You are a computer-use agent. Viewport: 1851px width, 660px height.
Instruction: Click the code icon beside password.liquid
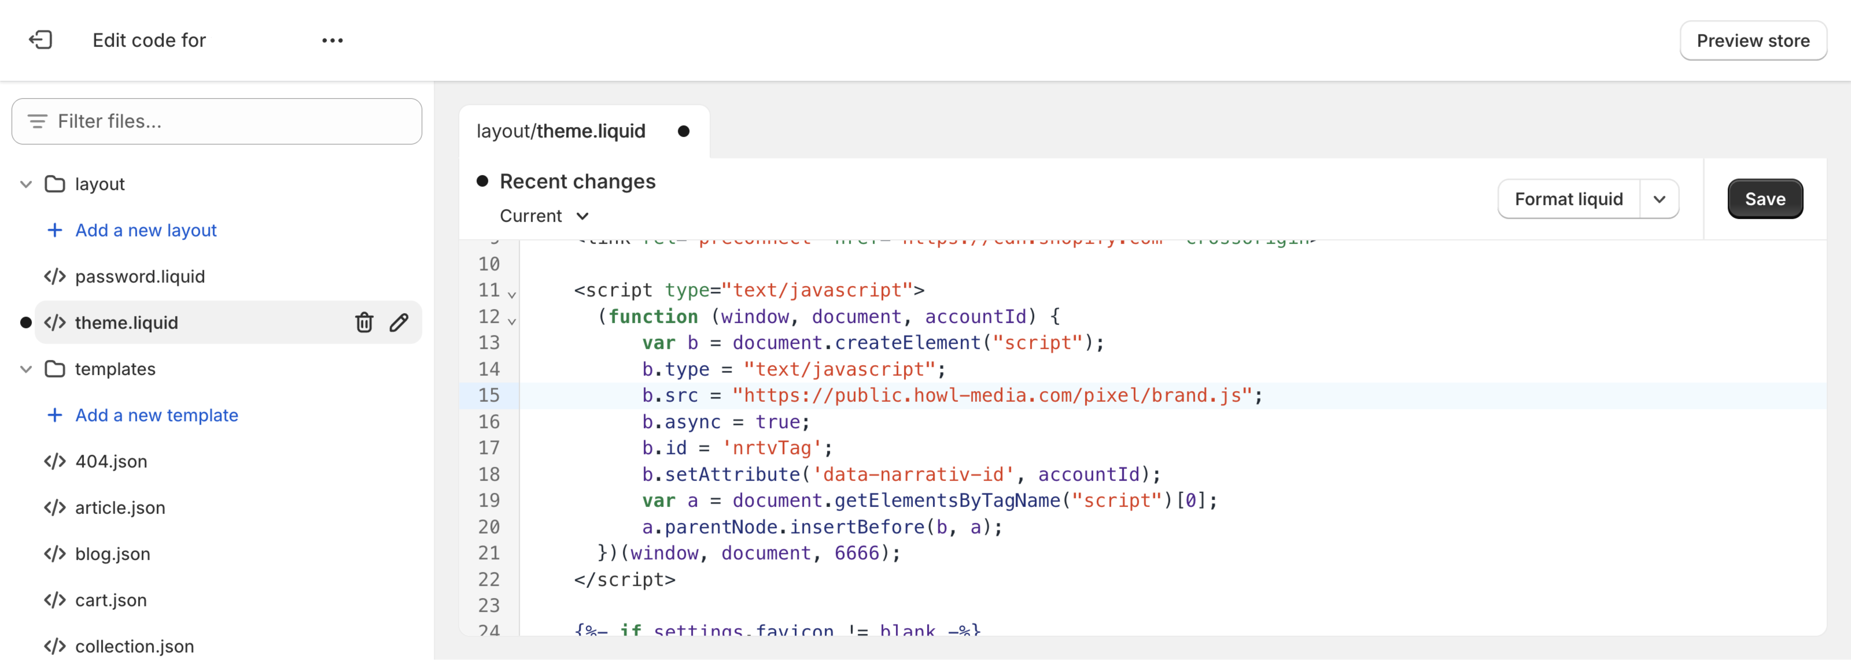tap(55, 277)
